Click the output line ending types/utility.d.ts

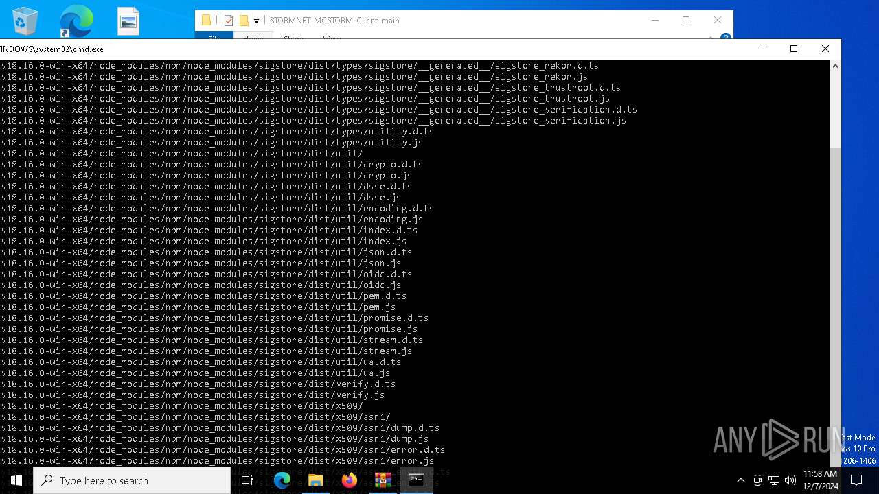[217, 132]
